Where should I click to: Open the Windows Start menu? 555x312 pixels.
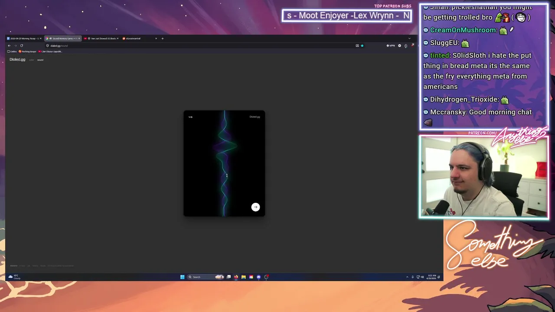(183, 277)
